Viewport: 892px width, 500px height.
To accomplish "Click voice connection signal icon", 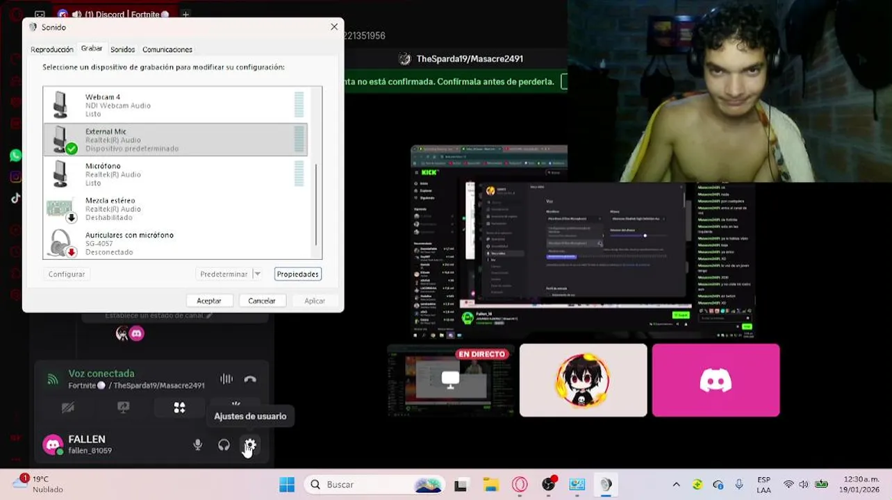I will click(x=53, y=379).
